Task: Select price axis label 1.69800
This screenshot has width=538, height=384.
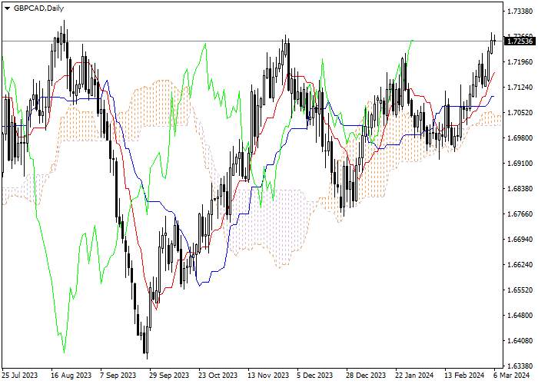Action: [520, 137]
